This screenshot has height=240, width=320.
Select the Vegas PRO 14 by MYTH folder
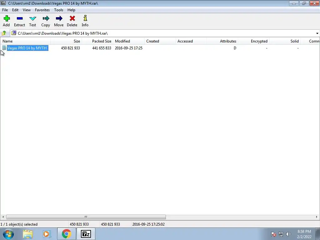click(27, 48)
